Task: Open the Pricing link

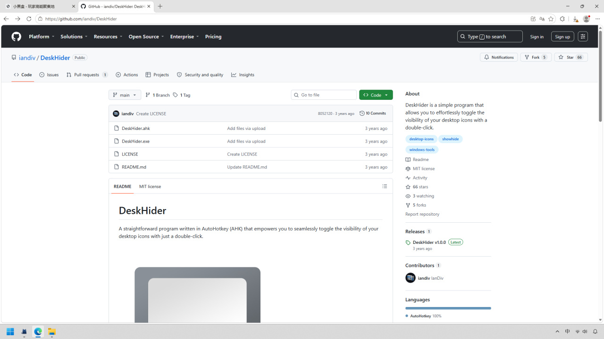Action: (213, 37)
